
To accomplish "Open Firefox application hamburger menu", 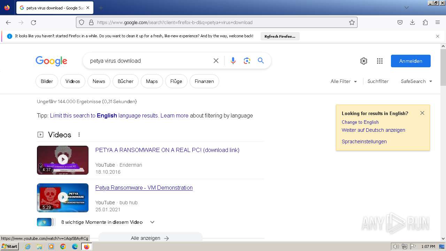I will coord(438,22).
